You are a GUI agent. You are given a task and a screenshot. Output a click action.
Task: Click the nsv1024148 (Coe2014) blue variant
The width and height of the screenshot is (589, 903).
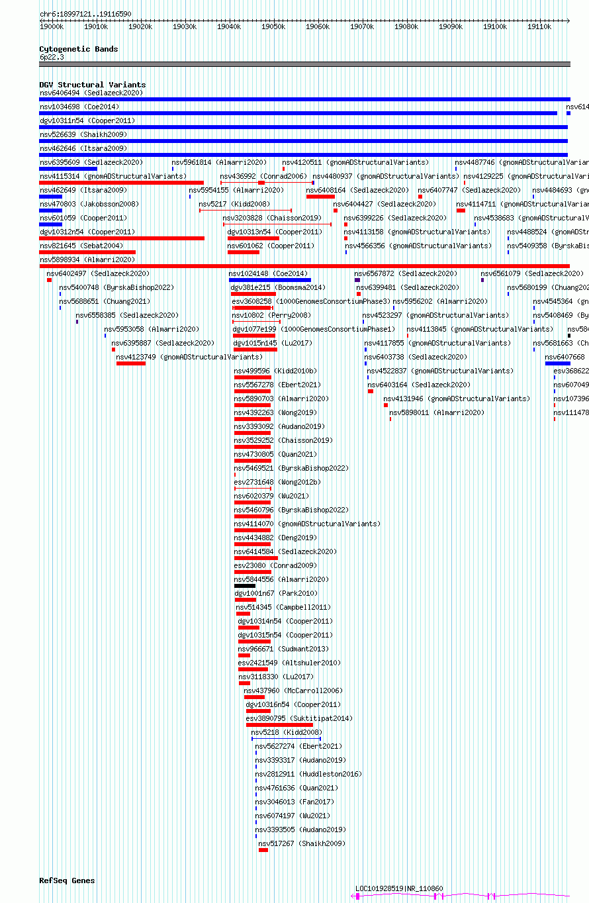(270, 280)
